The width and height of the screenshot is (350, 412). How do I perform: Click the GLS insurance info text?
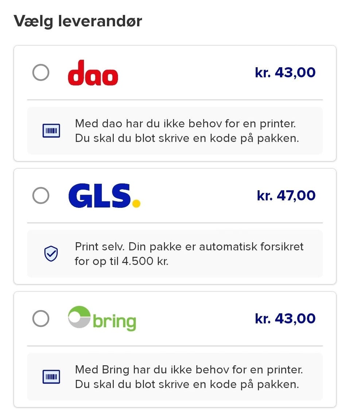[x=189, y=254]
